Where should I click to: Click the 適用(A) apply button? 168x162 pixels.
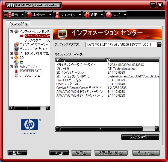coord(81,153)
